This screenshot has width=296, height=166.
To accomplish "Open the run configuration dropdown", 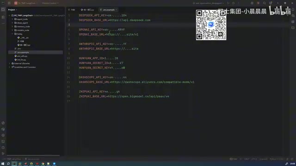I will (x=209, y=3).
